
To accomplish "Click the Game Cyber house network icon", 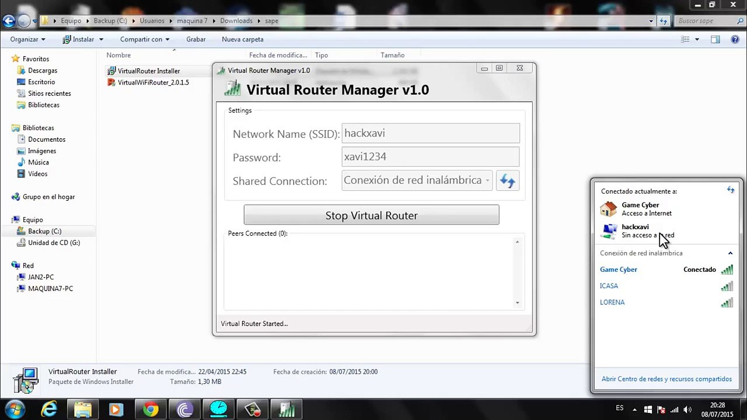I will tap(609, 209).
